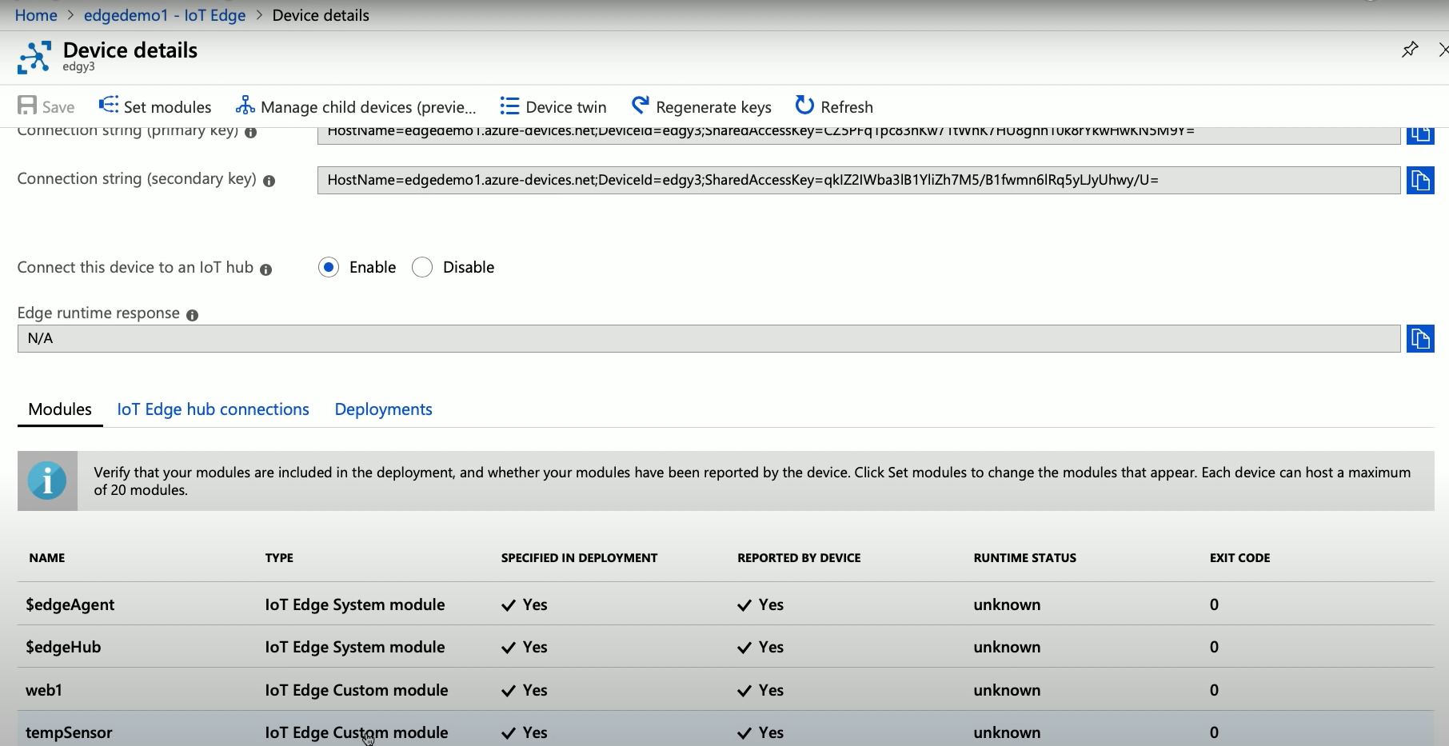Click Reported by device 'Yes' for $edgeHub
Screen dimensions: 1449x746
pyautogui.click(x=761, y=647)
